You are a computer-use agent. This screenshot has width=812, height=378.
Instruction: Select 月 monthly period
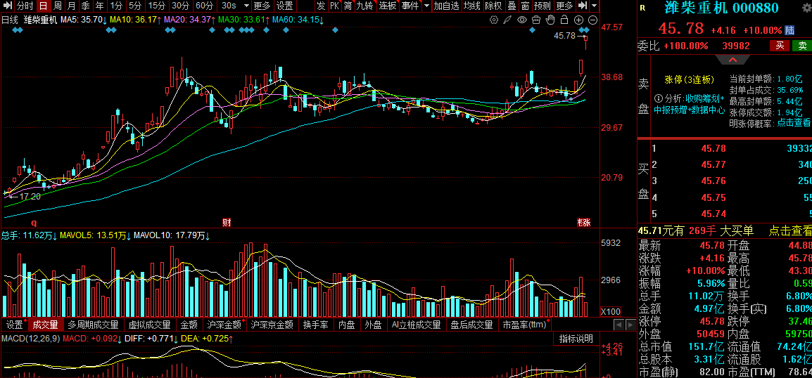click(x=72, y=6)
